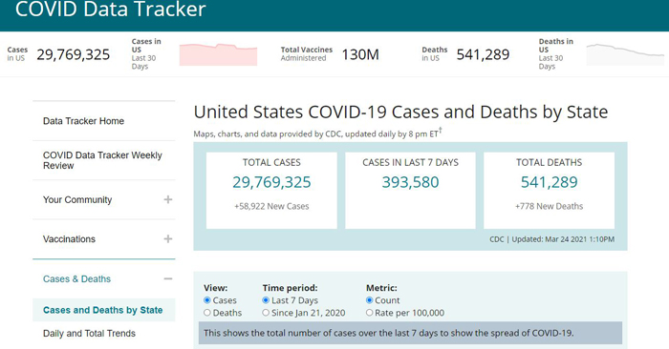669x349 pixels.
Task: Click the COVID Data Tracker header title
Action: click(x=111, y=9)
